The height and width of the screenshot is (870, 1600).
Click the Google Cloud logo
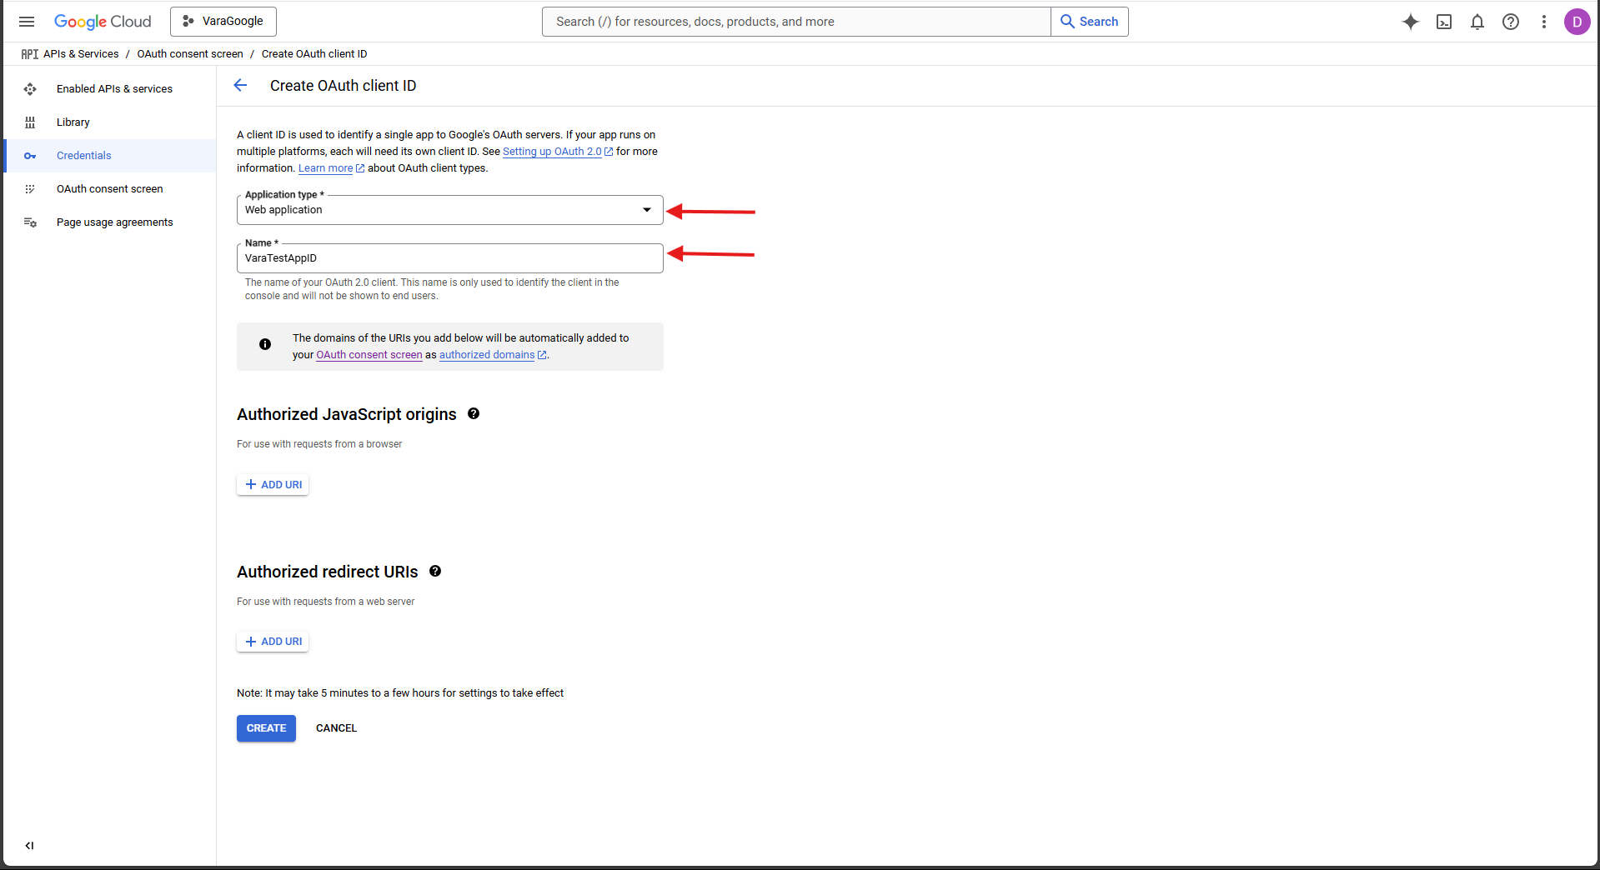pyautogui.click(x=103, y=22)
